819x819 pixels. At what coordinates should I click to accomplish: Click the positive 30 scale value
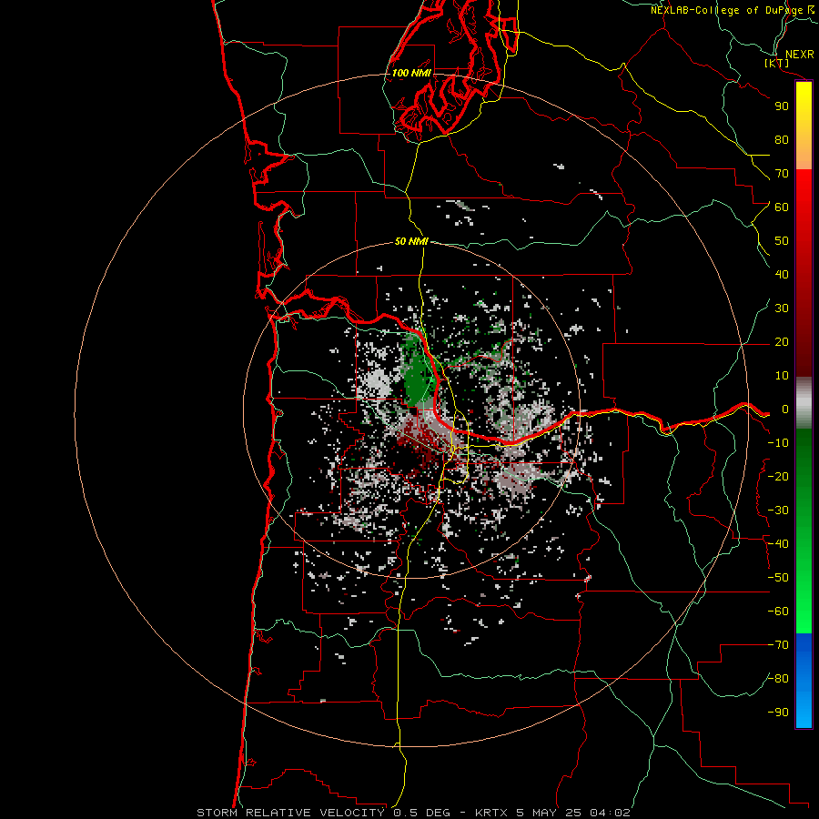click(x=782, y=308)
